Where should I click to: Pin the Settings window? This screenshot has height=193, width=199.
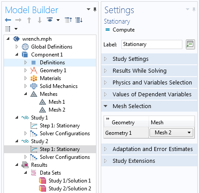coord(194,10)
